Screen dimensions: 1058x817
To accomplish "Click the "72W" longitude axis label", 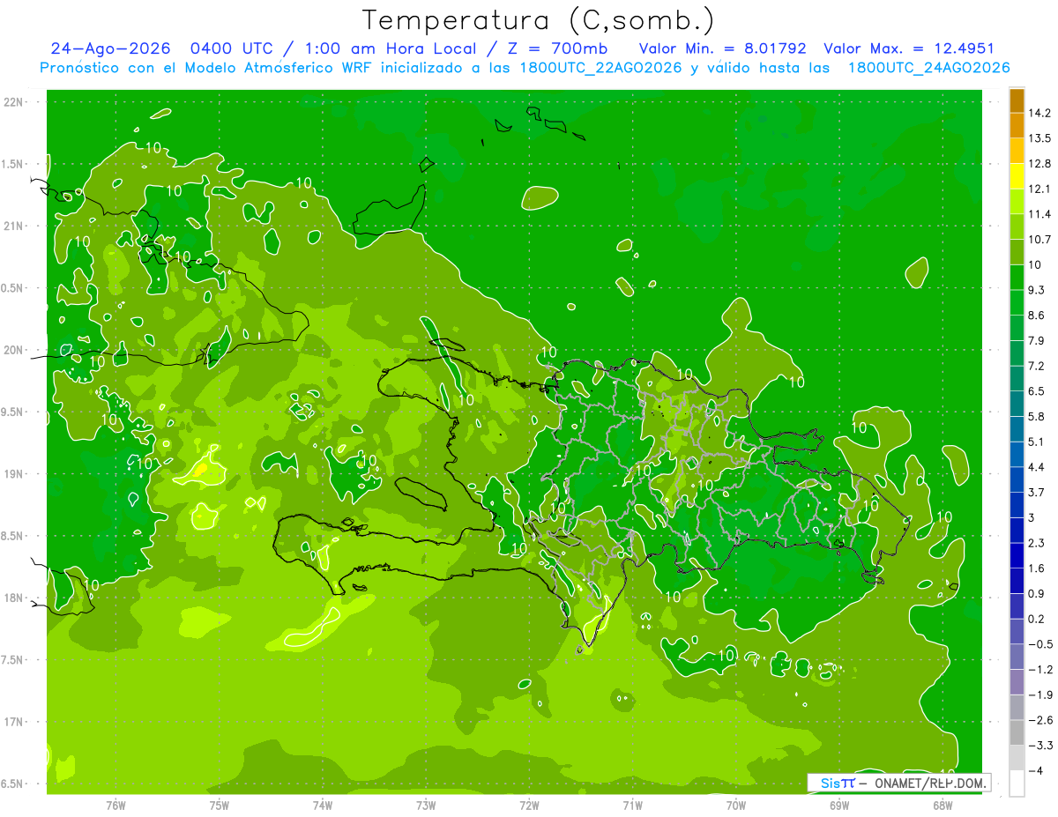I will [529, 805].
